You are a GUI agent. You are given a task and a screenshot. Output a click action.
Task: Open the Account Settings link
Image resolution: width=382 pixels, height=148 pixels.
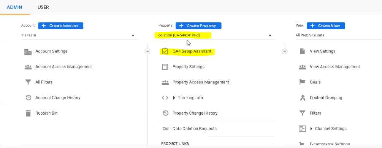(x=51, y=51)
